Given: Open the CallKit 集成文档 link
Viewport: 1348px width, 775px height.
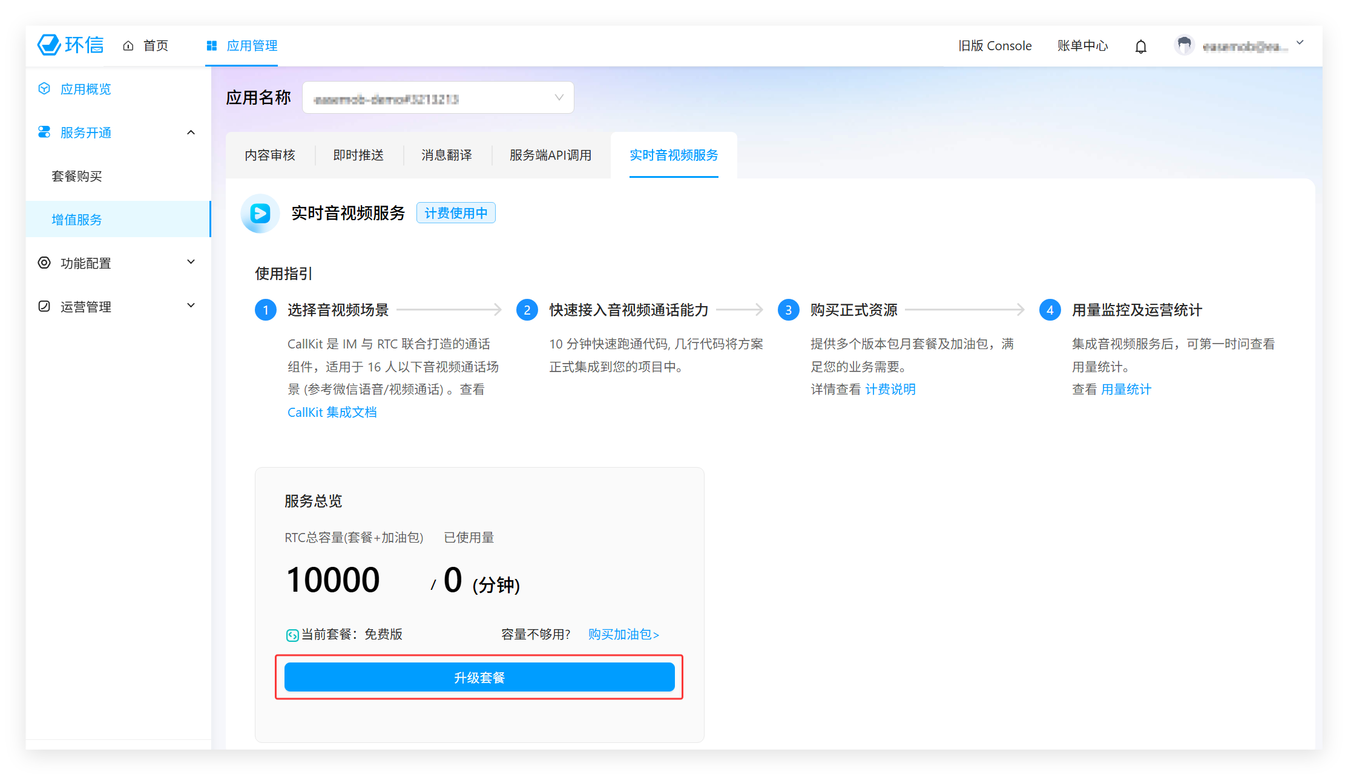Looking at the screenshot, I should tap(332, 413).
